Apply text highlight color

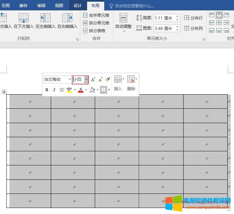tap(69, 90)
